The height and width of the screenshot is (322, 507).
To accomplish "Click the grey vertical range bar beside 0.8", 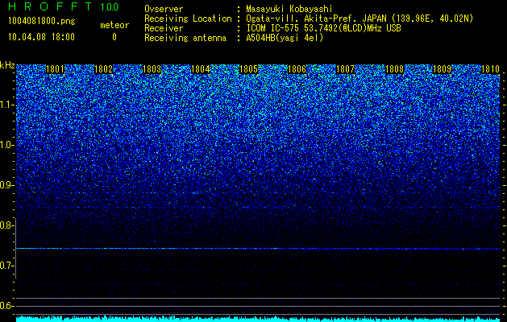I will (x=15, y=248).
